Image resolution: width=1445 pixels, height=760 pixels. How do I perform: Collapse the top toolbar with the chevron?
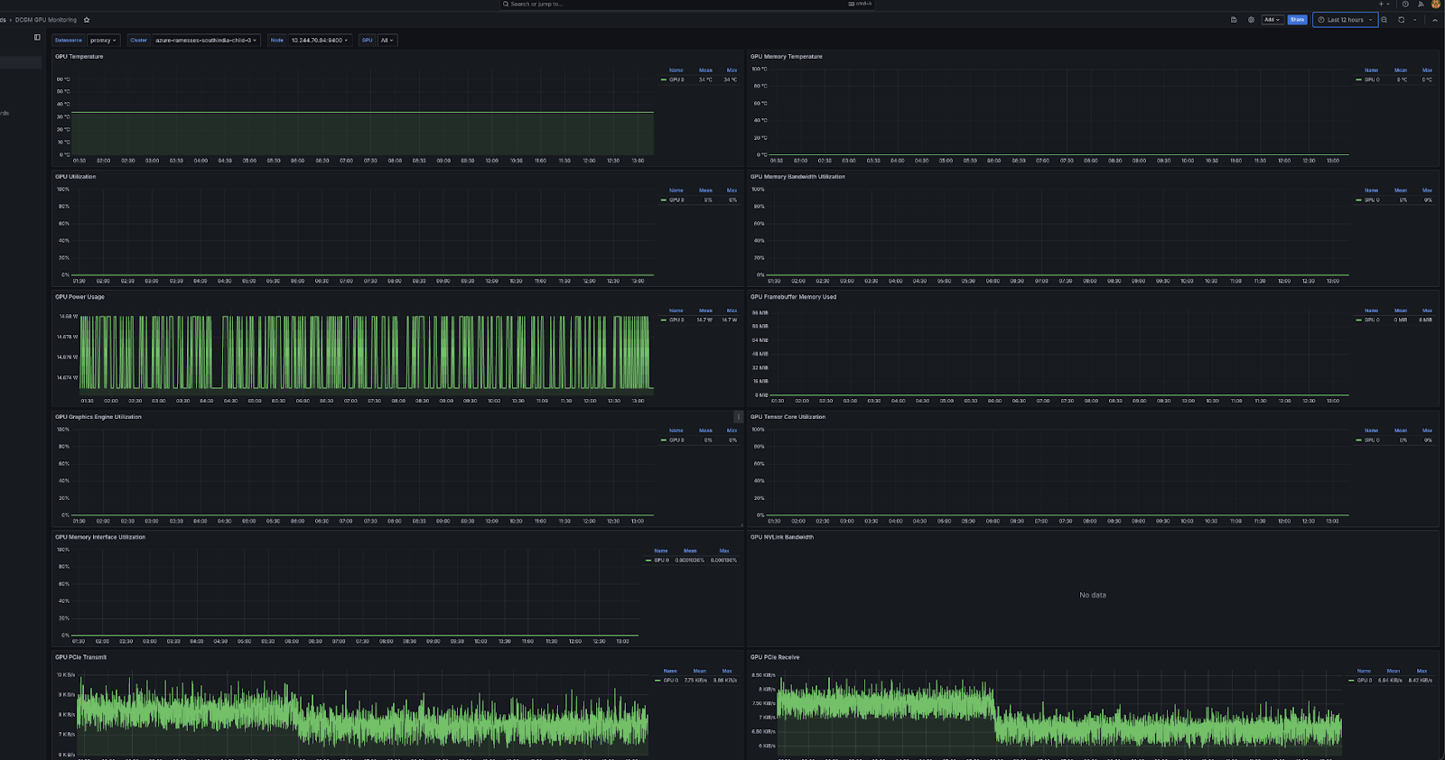click(x=1435, y=20)
